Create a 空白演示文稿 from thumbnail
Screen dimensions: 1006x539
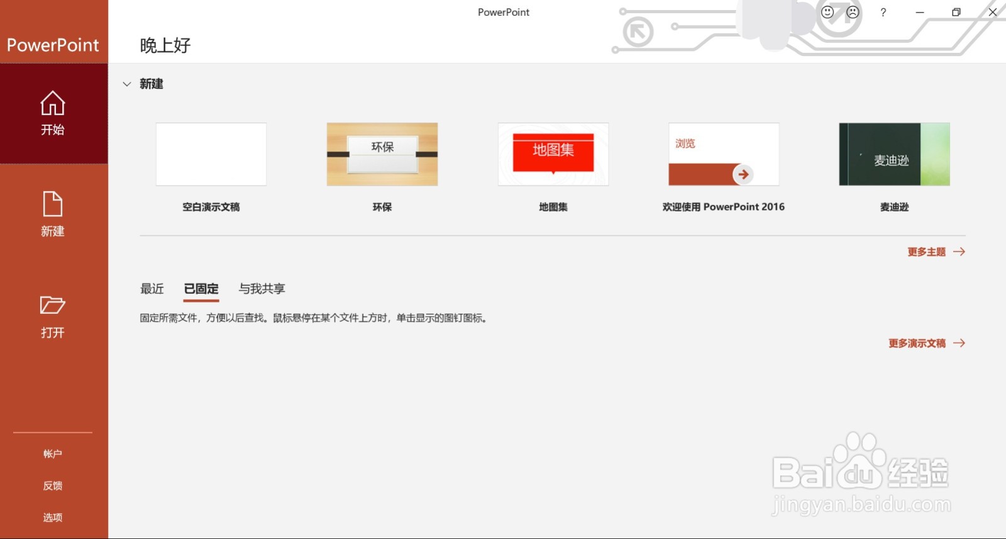point(211,154)
